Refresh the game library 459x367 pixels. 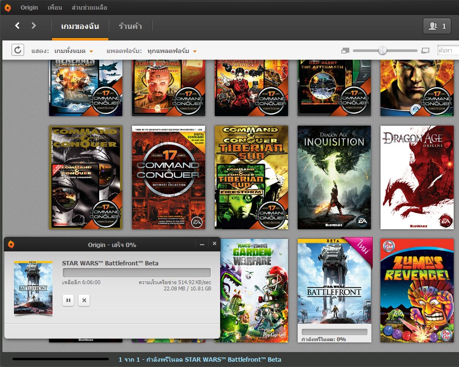17,50
